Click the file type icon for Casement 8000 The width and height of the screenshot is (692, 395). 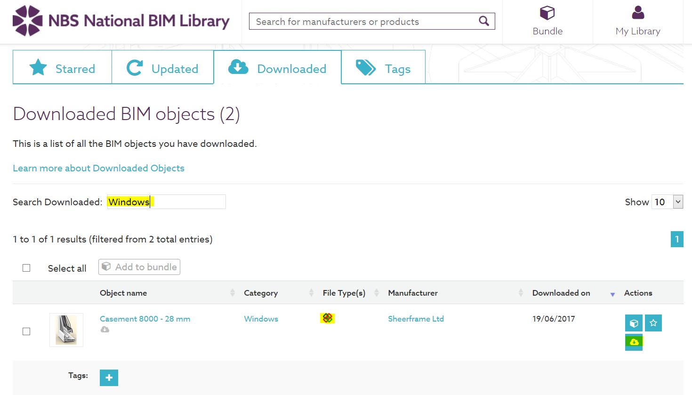coord(328,318)
